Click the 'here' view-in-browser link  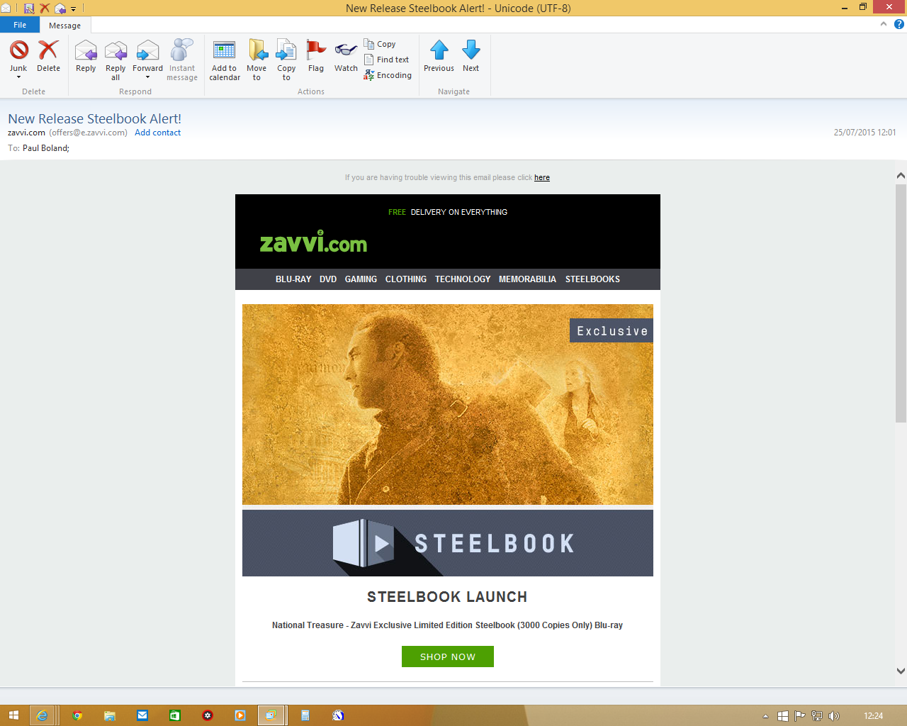coord(542,177)
